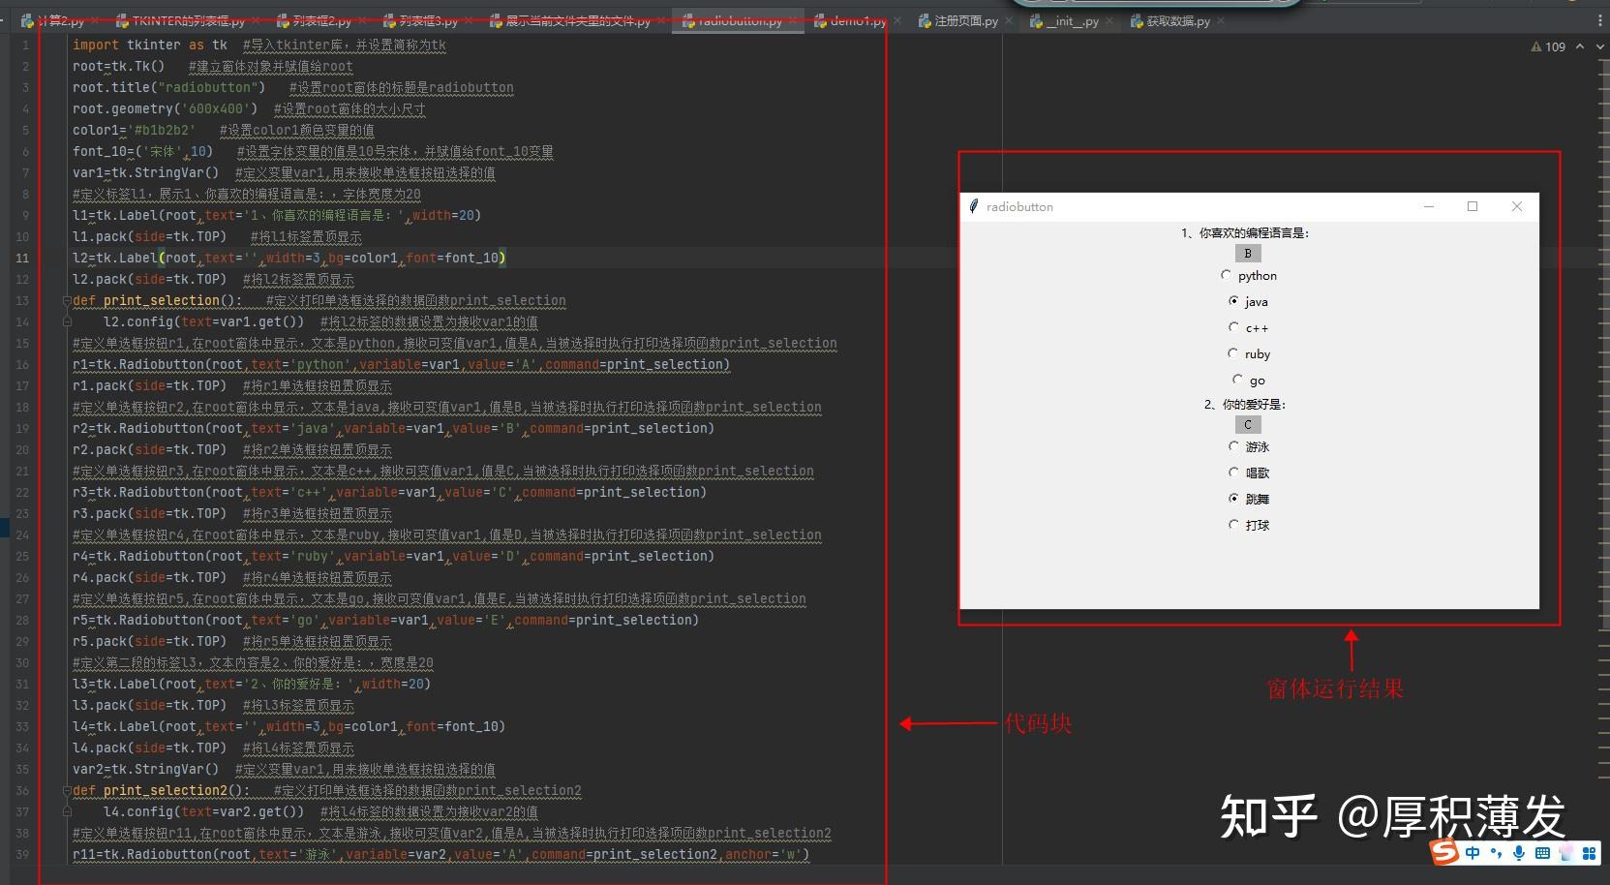Close the demo1.py tab
This screenshot has width=1610, height=885.
coord(897,19)
